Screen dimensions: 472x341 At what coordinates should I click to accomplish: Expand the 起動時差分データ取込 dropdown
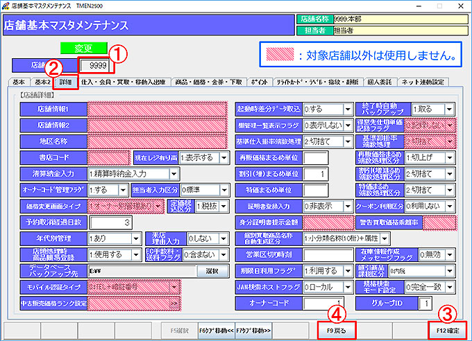348,109
